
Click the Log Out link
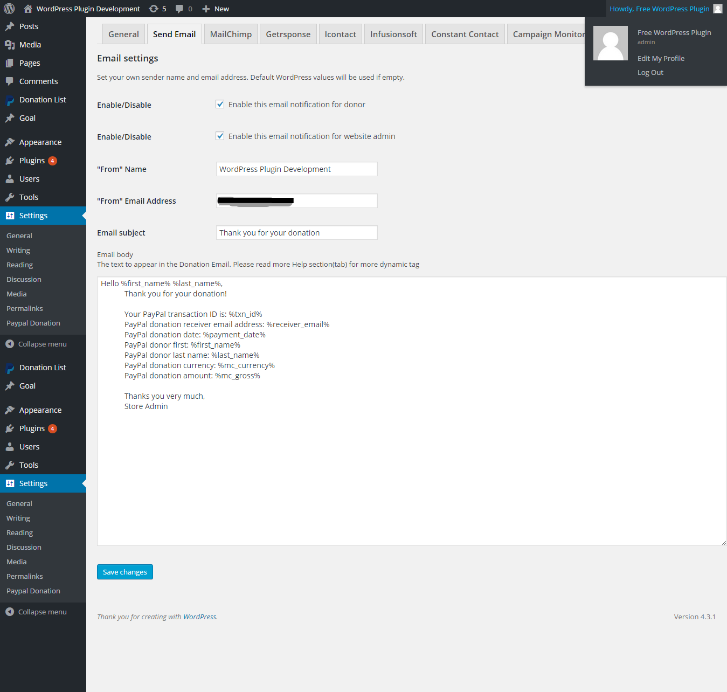point(650,72)
